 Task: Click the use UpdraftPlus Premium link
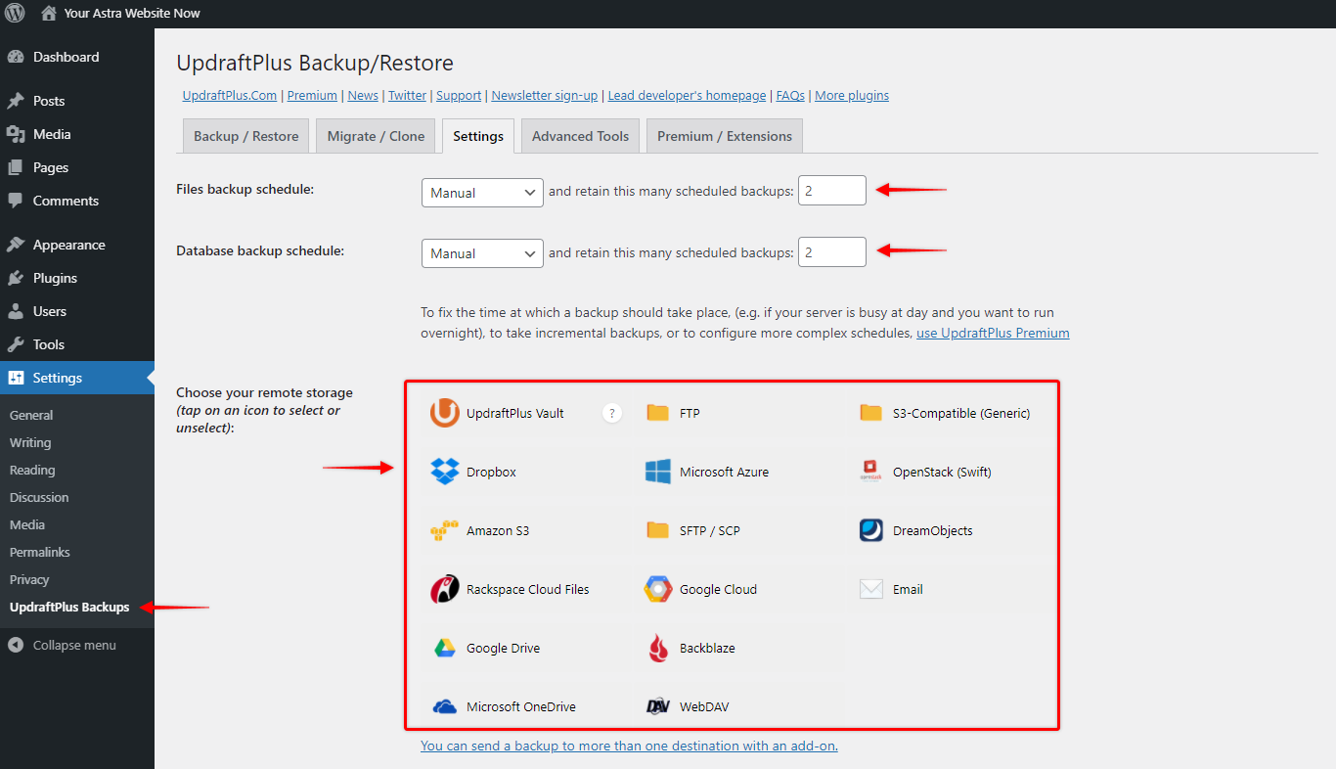(993, 333)
